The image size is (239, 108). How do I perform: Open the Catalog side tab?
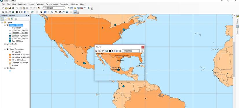[x=237, y=20]
